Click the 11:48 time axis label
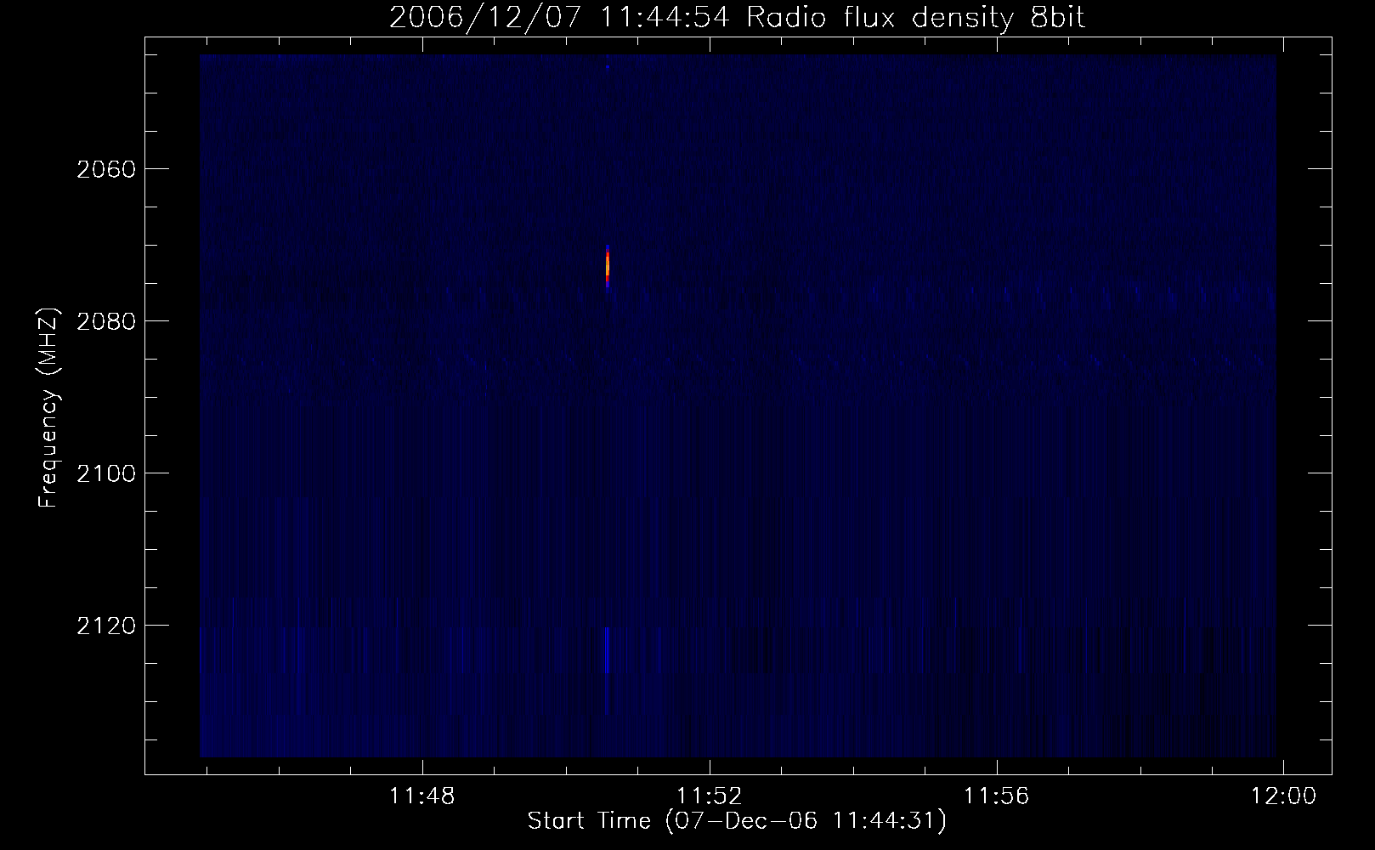This screenshot has width=1375, height=850. 422,796
